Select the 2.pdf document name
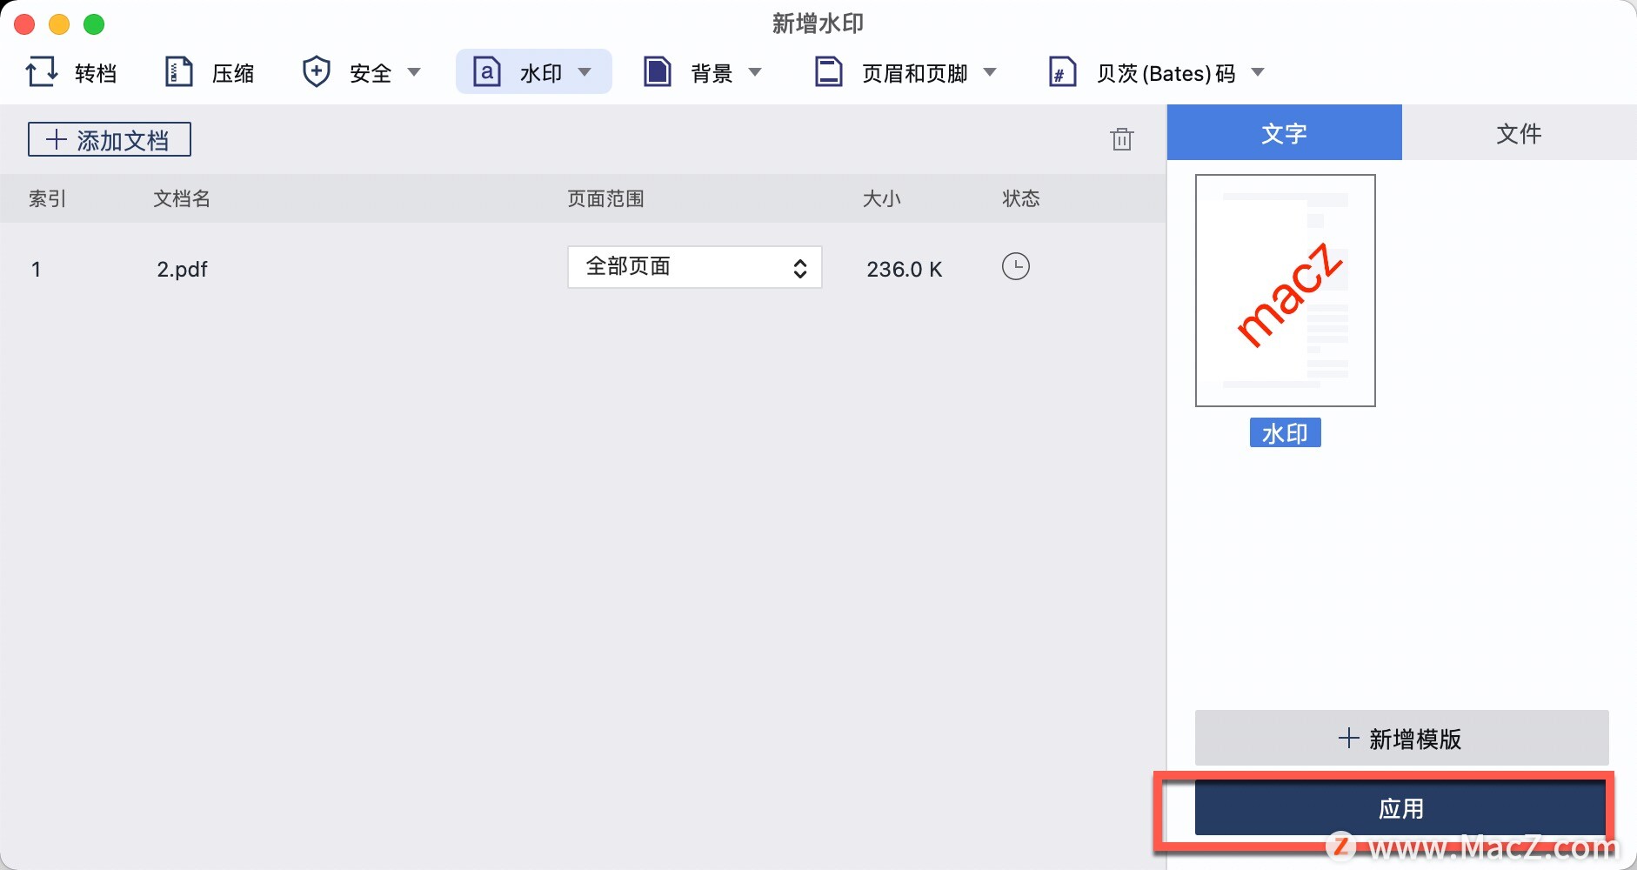This screenshot has width=1637, height=870. pos(182,269)
